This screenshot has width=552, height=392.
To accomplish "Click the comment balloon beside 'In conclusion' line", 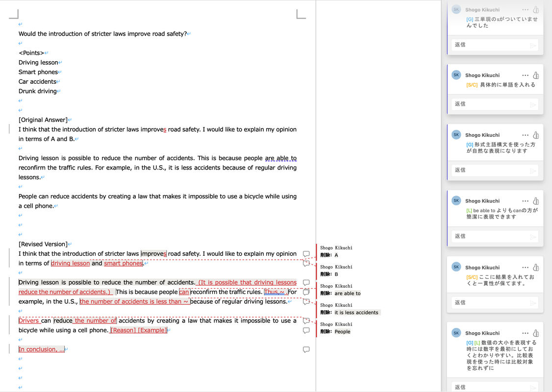I will tap(306, 349).
